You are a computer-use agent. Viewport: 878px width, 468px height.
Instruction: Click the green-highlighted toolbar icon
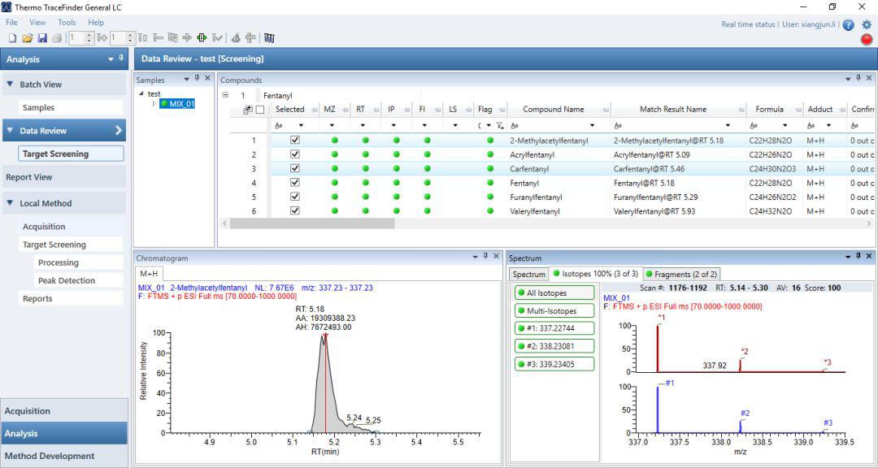point(202,38)
